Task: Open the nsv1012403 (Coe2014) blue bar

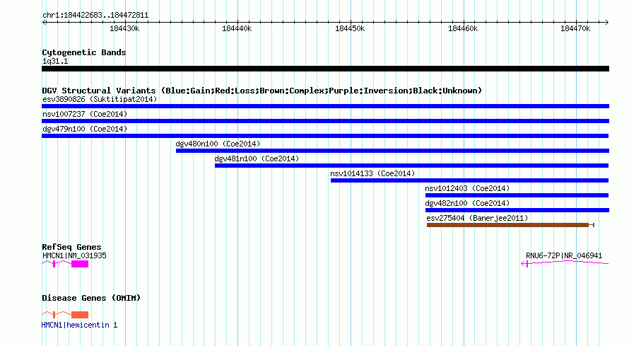Action: (x=517, y=195)
